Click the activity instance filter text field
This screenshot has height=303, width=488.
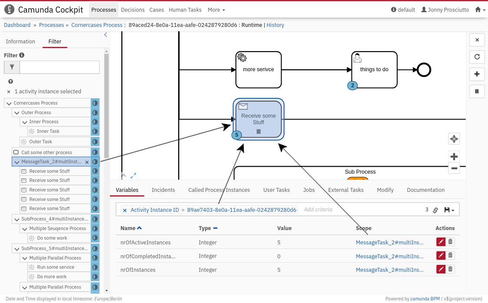point(60,67)
